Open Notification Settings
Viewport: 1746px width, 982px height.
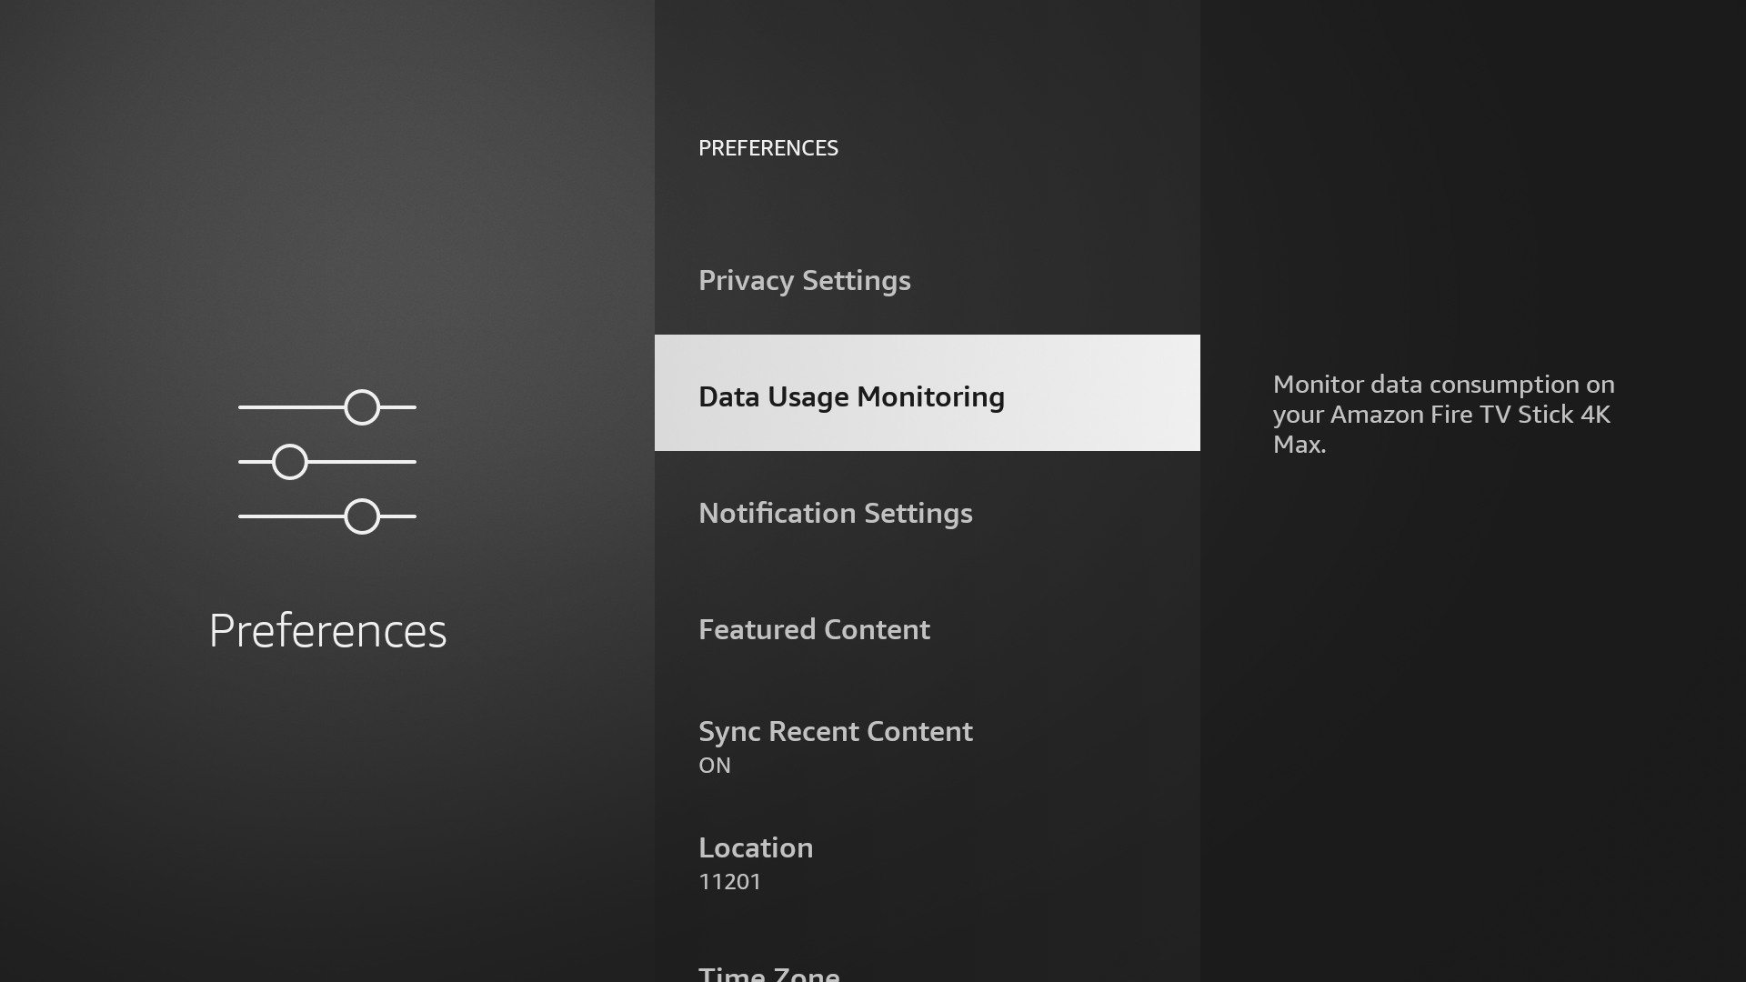pos(835,513)
